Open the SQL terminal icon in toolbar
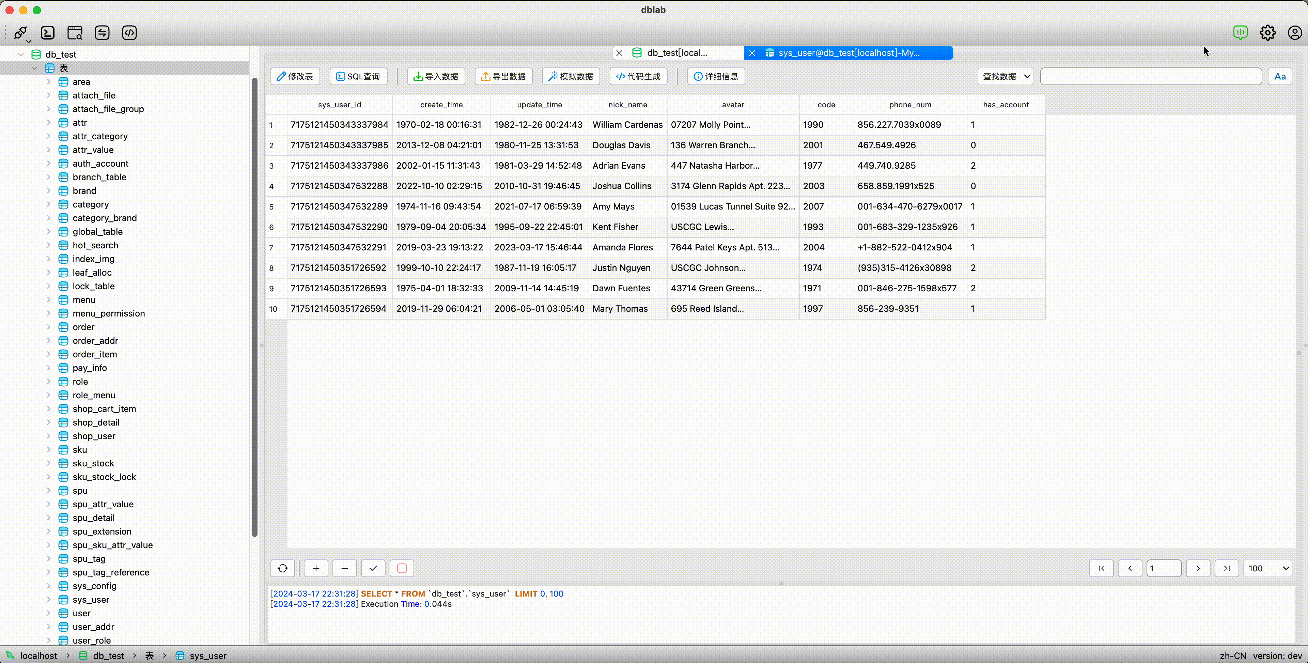The image size is (1308, 663). tap(48, 33)
